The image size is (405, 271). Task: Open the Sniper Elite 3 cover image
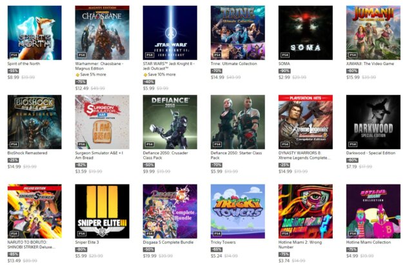(103, 212)
